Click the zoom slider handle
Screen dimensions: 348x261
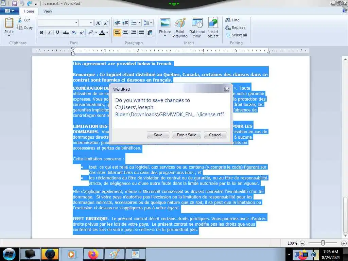[323, 243]
